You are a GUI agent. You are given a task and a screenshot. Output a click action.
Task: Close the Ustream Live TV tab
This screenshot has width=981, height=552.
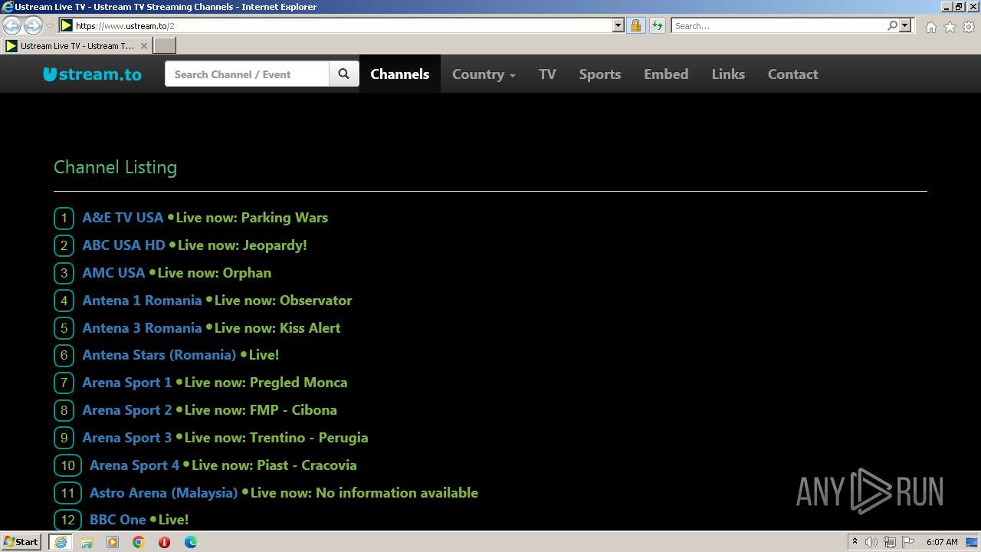coord(143,46)
